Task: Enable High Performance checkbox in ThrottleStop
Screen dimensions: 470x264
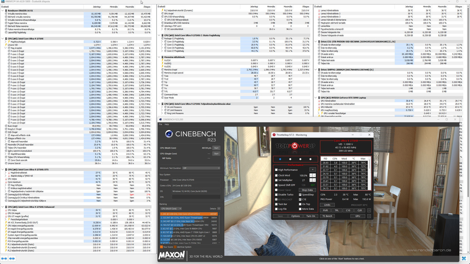Action: [x=276, y=170]
